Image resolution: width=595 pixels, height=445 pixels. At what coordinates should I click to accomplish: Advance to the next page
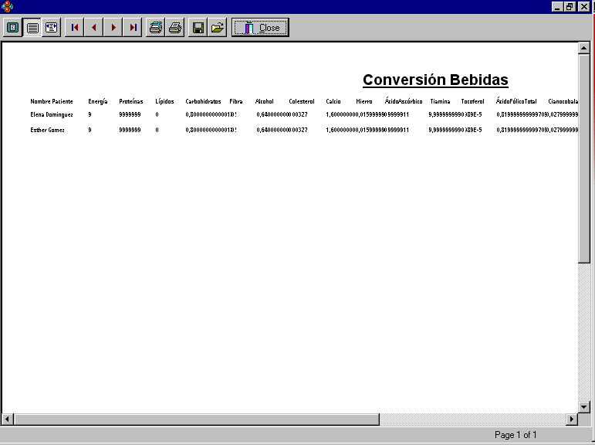[113, 28]
